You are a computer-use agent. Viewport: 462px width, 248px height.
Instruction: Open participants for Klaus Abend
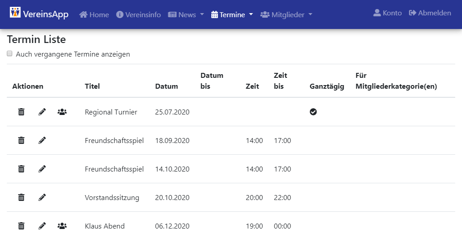pos(62,226)
